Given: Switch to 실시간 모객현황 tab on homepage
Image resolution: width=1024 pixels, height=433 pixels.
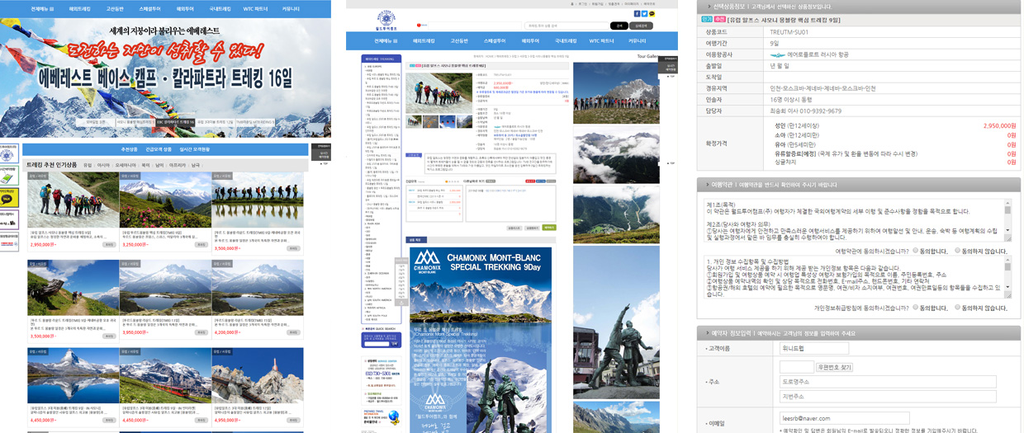Looking at the screenshot, I should pos(195,149).
